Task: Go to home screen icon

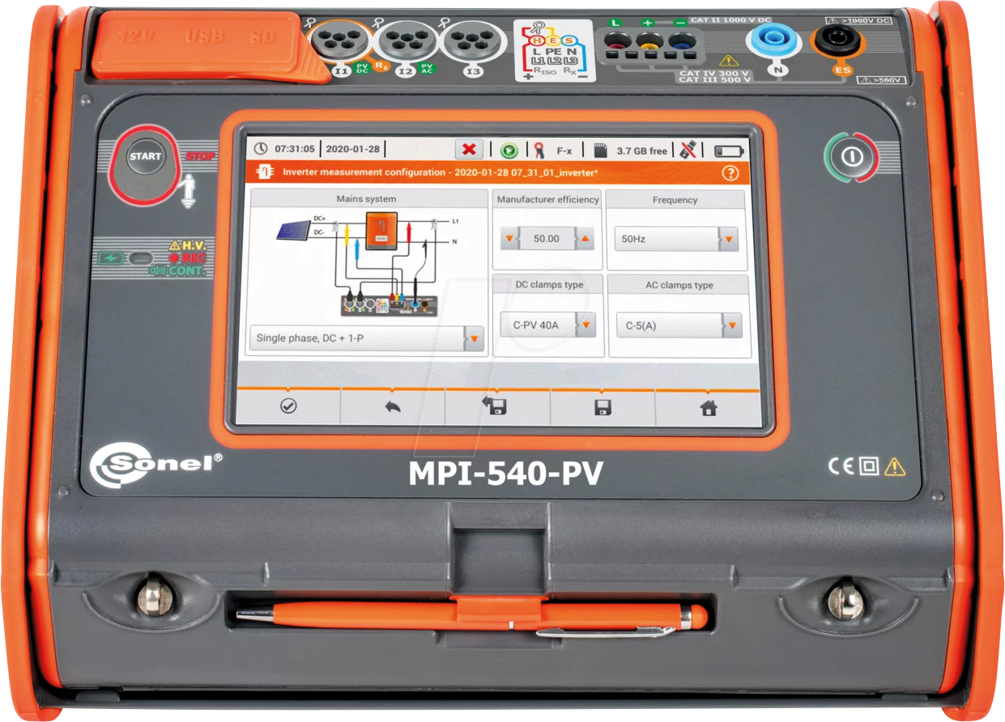Action: [709, 407]
